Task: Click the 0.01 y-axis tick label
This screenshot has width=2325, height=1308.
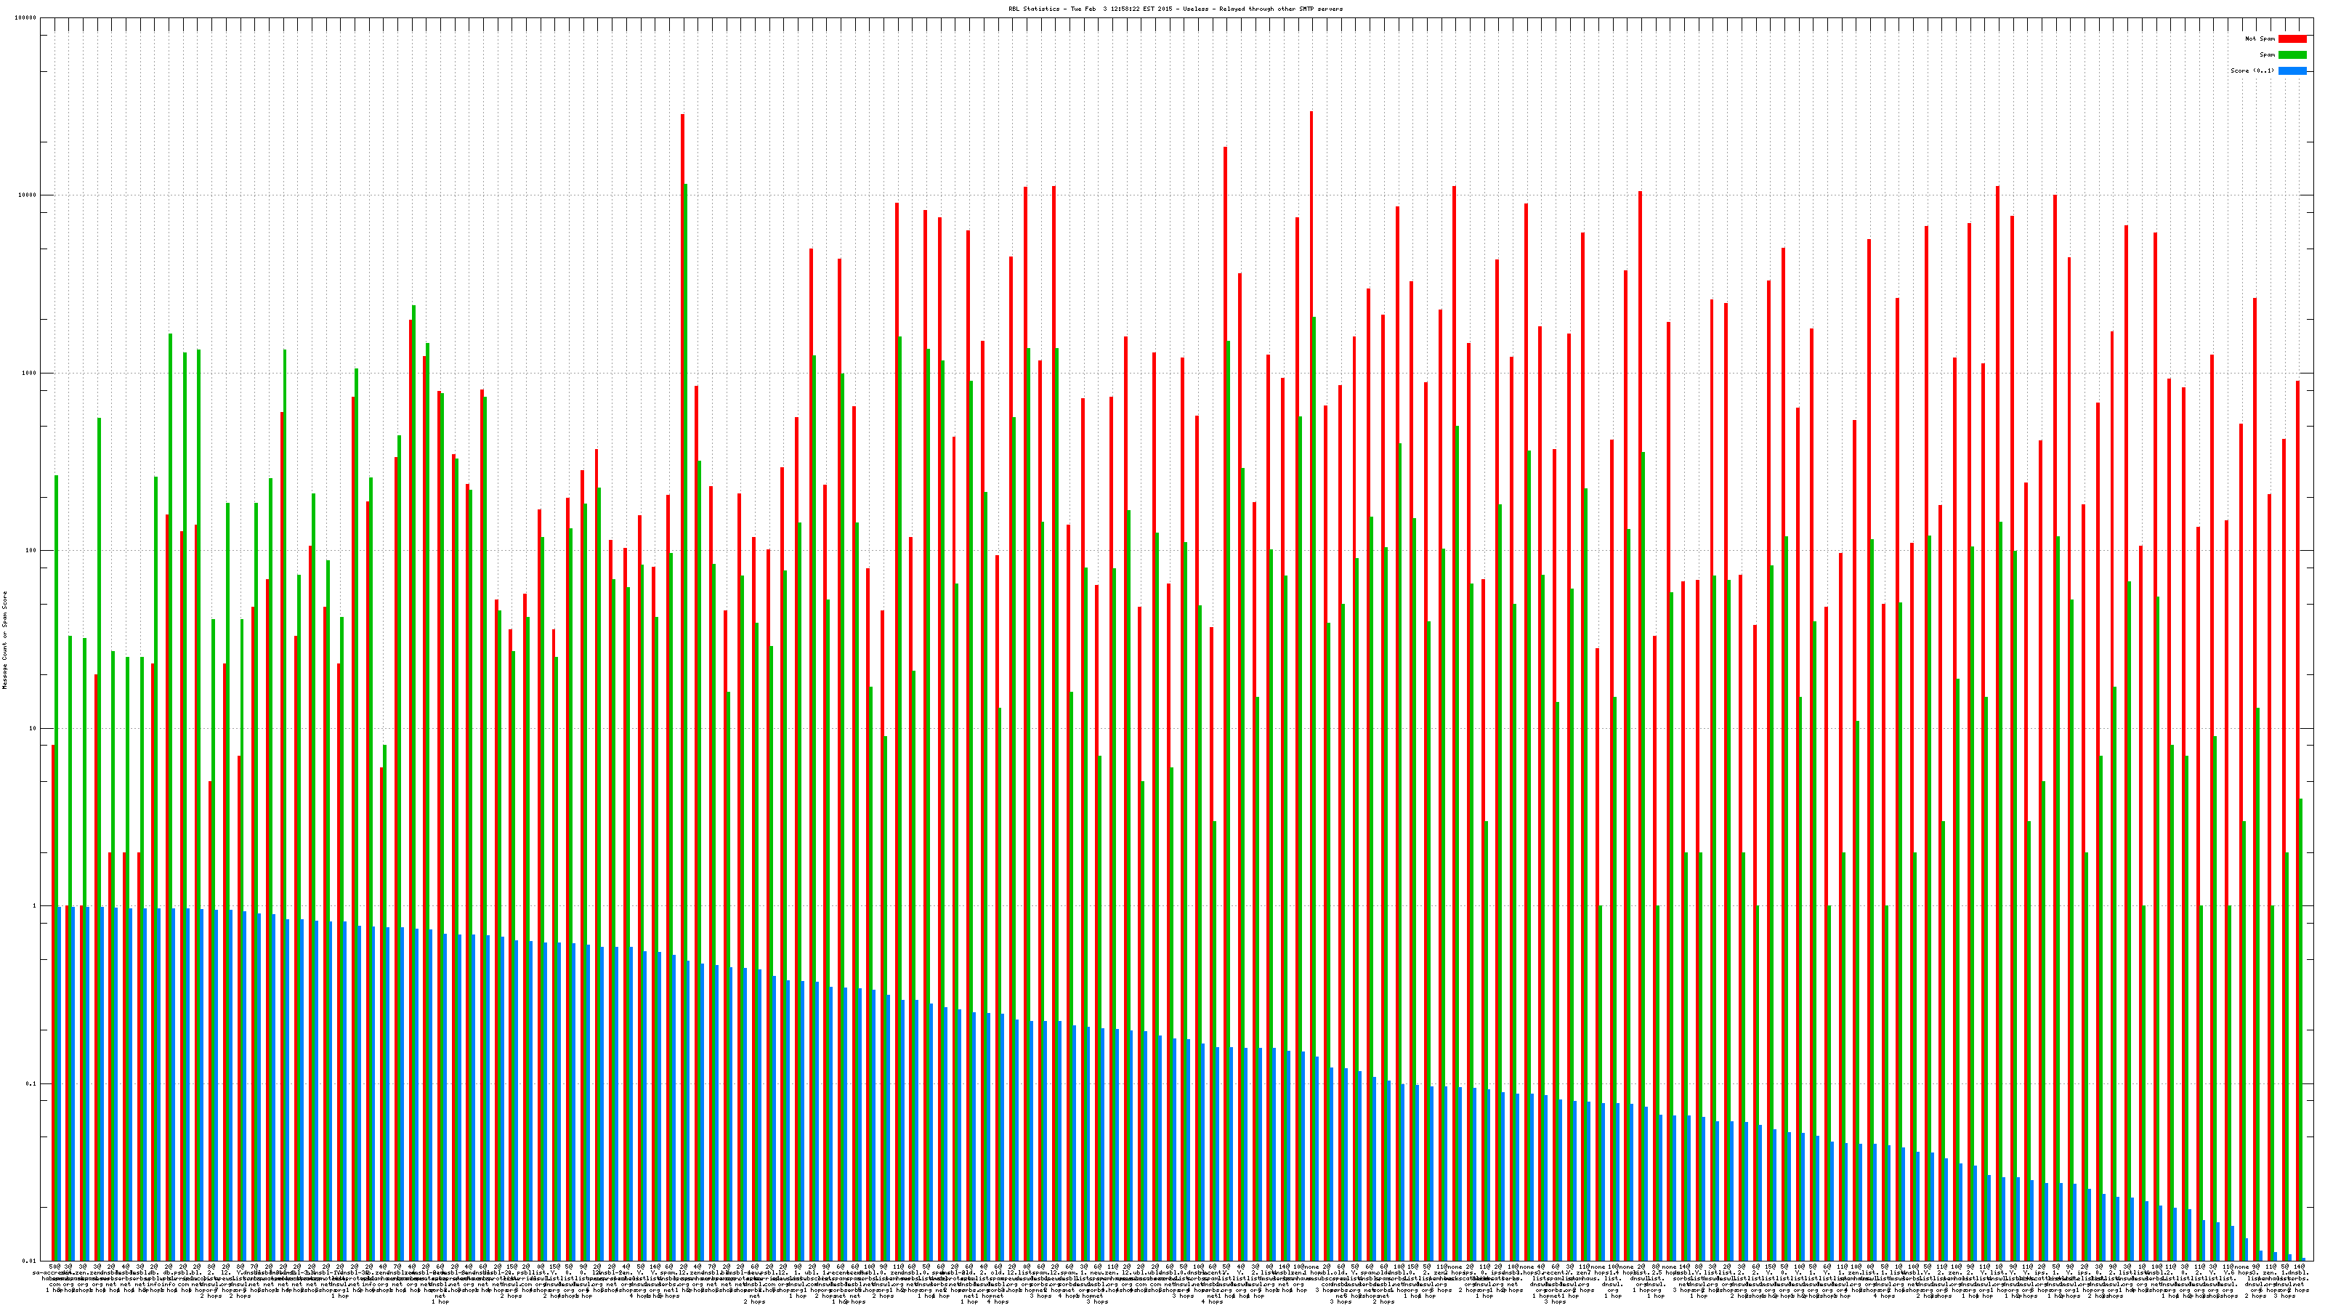Action: click(30, 1261)
